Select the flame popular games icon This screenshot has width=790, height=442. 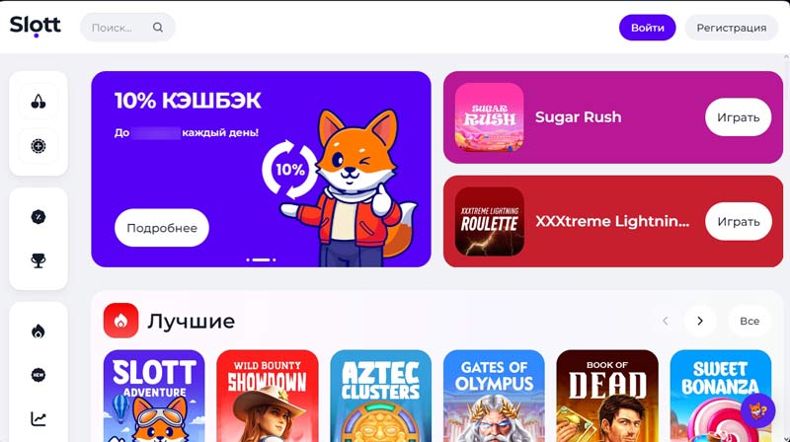39,331
